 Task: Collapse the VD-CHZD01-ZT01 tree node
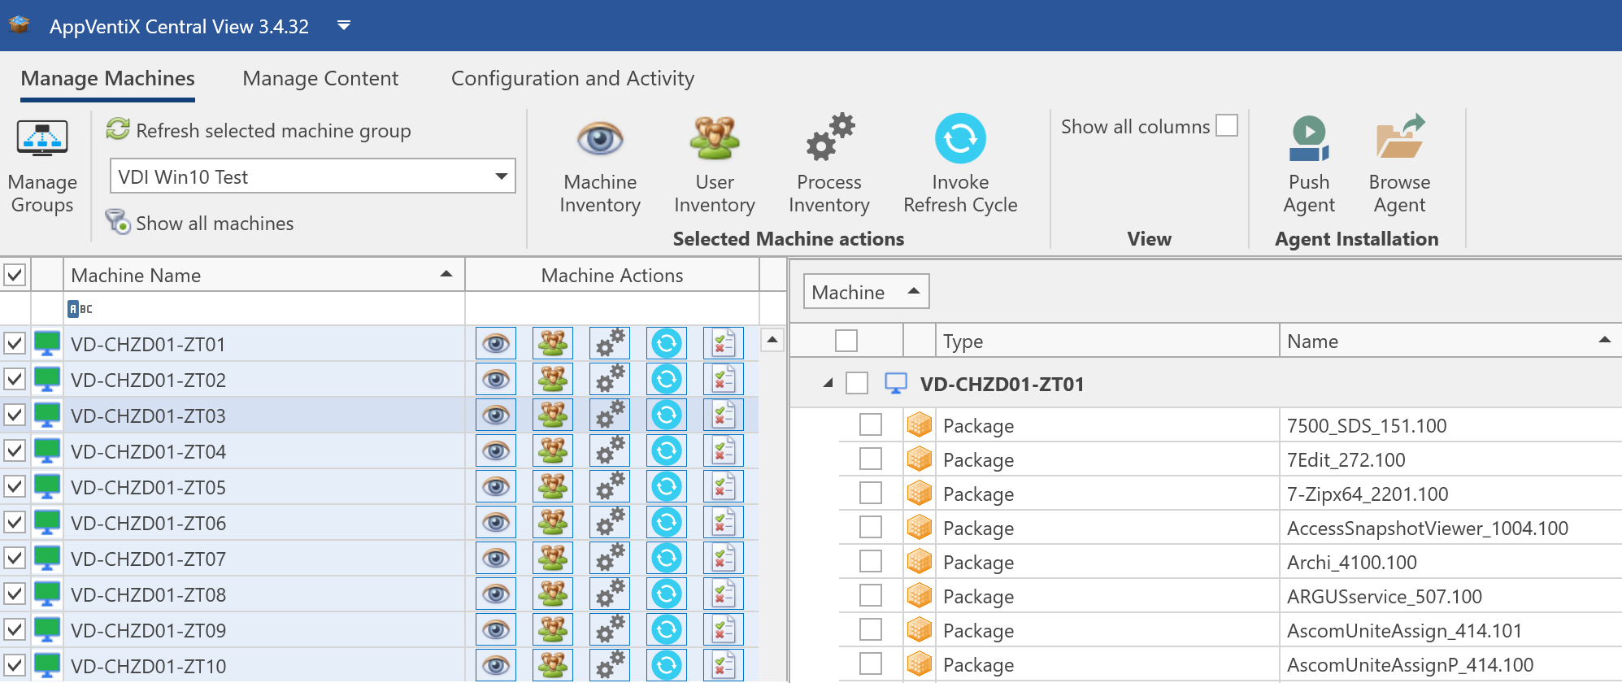click(x=828, y=383)
